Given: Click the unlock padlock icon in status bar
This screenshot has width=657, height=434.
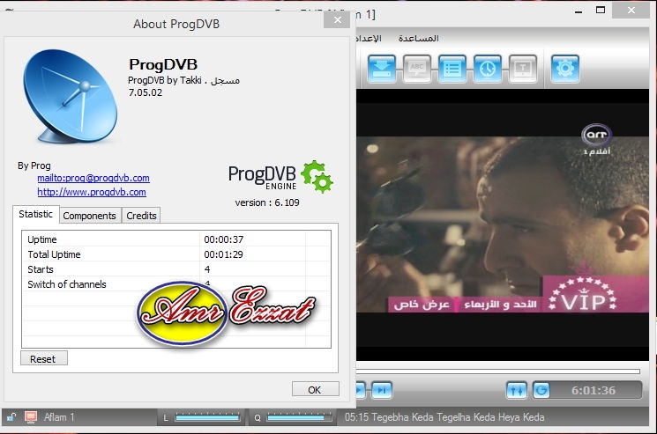Looking at the screenshot, I should 11,417.
